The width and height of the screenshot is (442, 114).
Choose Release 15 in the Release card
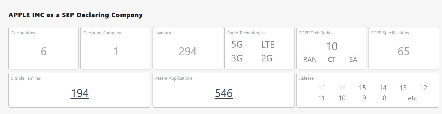click(x=362, y=88)
